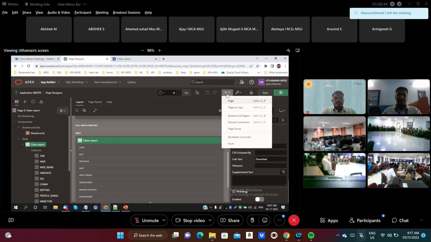This screenshot has width=431, height=242.
Task: Click the annotate icon above shared screen
Action: (288, 51)
